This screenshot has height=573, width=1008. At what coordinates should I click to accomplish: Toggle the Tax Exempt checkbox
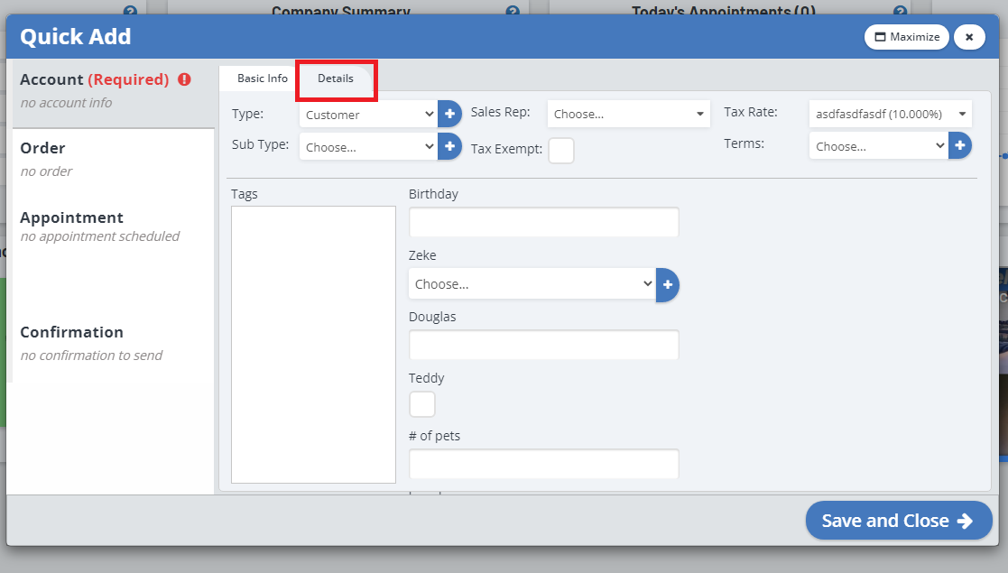point(561,151)
